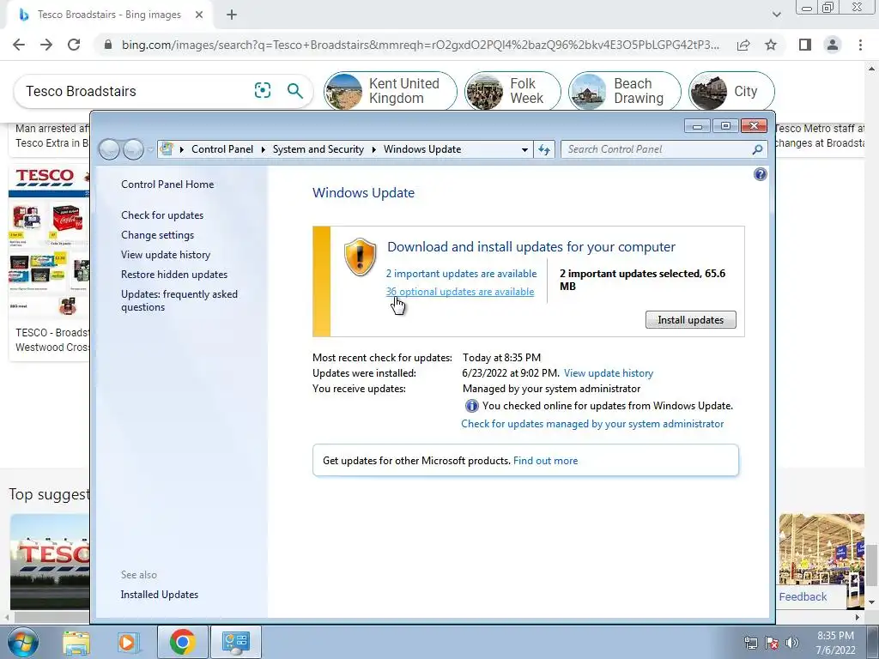Click taskbar clock showing 8:35 PM
The width and height of the screenshot is (879, 659).
[x=835, y=643]
